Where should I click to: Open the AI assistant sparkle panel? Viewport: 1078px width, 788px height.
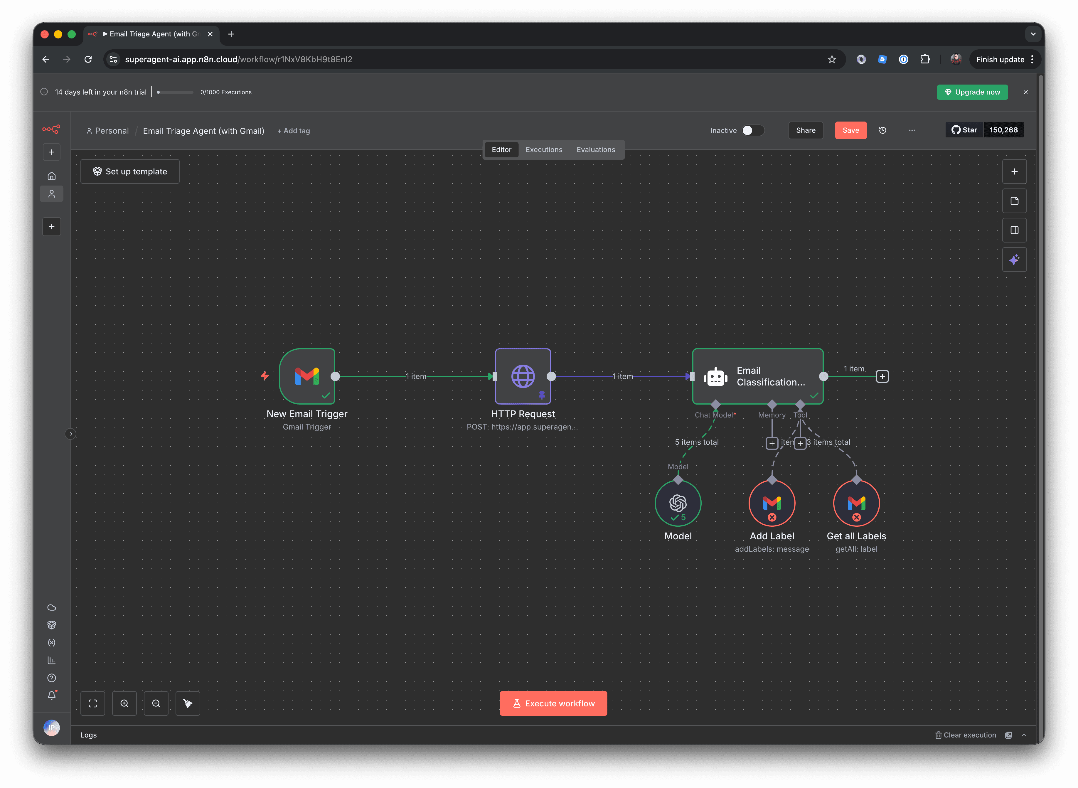[x=1015, y=260]
